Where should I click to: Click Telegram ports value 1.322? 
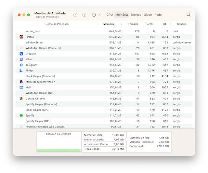(x=151, y=65)
